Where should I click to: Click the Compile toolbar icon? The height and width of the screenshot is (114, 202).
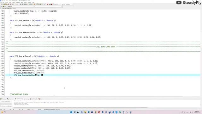click(x=37, y=4)
